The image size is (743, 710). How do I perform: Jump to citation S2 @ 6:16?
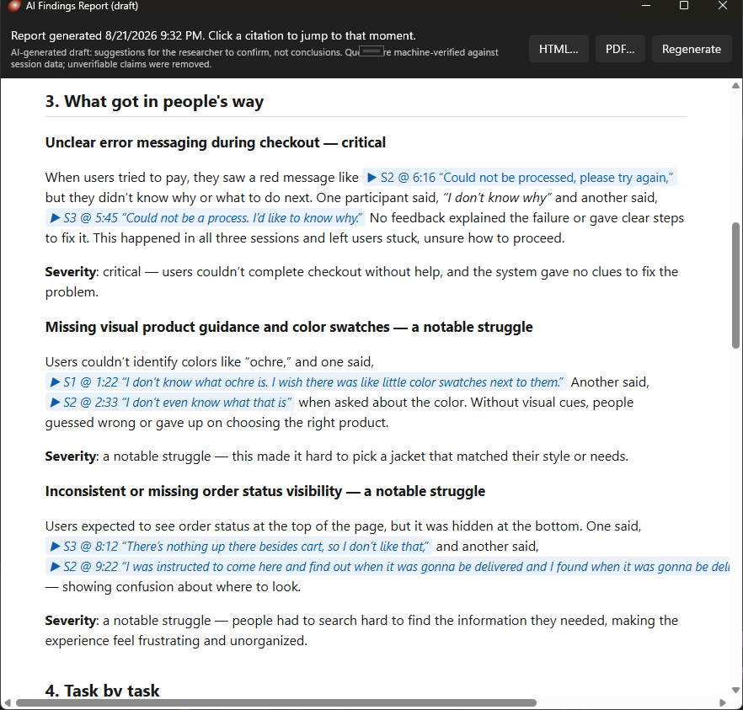click(x=519, y=178)
